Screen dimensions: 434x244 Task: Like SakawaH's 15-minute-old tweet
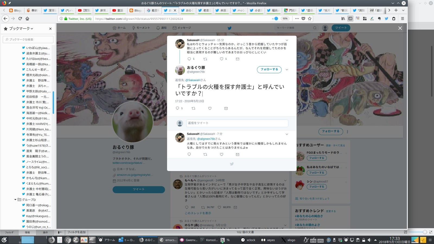click(222, 59)
